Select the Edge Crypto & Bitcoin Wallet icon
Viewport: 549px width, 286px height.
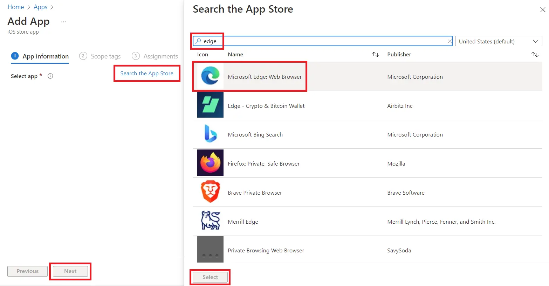(x=210, y=105)
